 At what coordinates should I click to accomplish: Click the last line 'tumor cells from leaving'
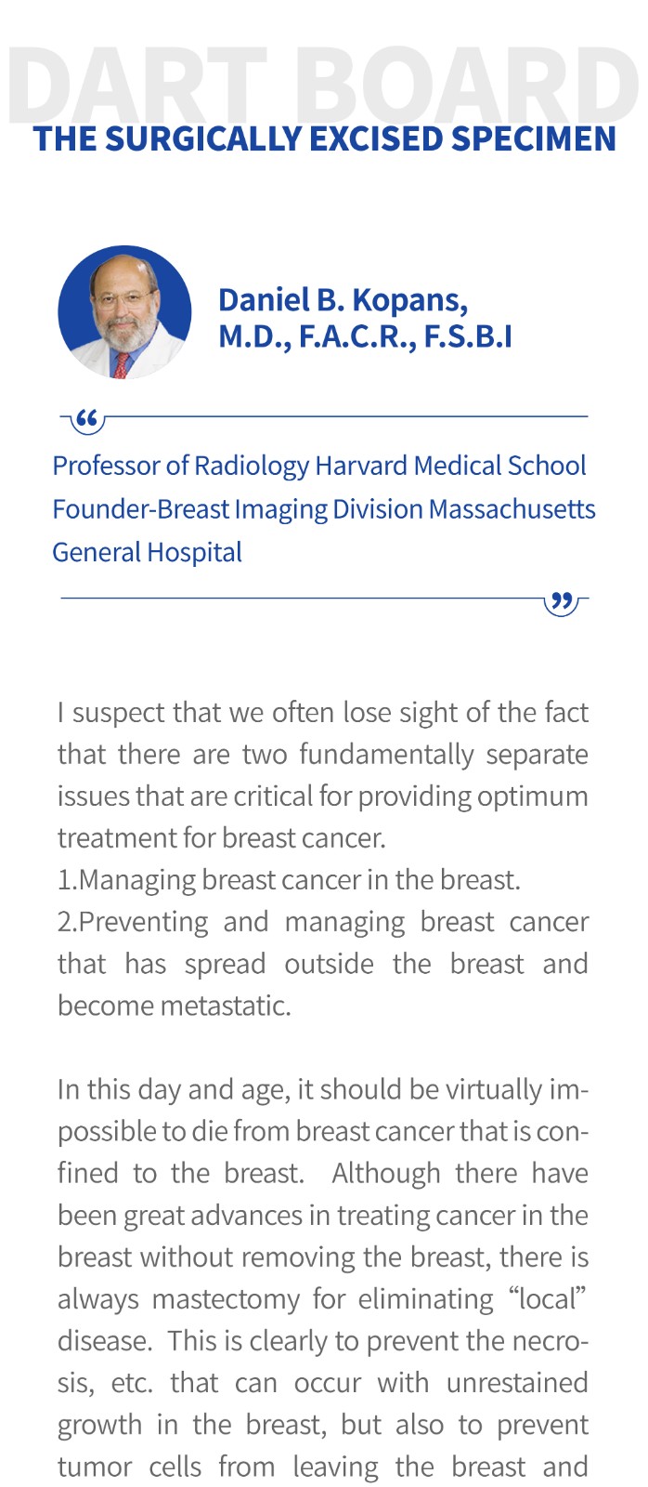323,1467
